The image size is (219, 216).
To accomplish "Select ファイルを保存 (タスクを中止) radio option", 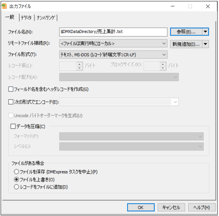I will click(x=16, y=172).
